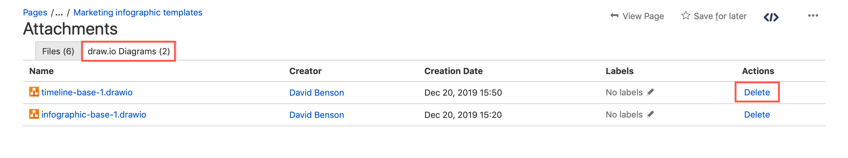This screenshot has height=158, width=848.
Task: Open the timeline-base-1.drawio file link
Action: [87, 93]
